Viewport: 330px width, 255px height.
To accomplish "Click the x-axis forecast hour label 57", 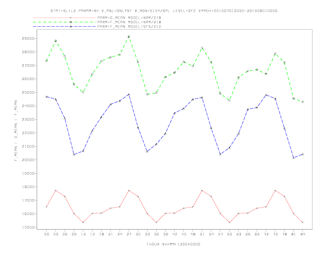I will point(220,234).
